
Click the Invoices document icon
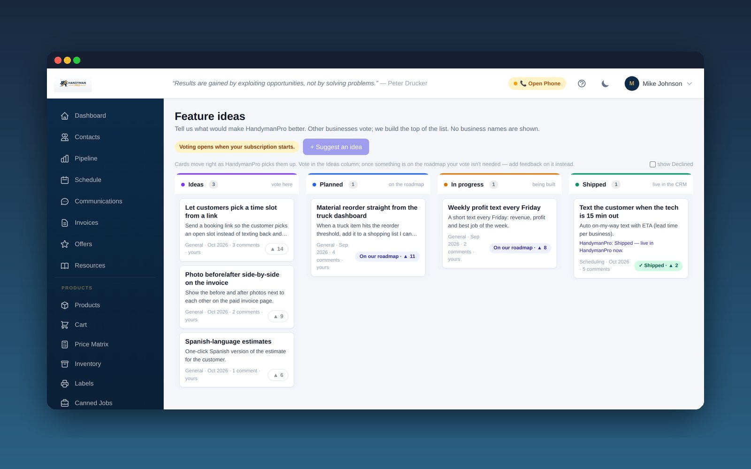click(x=65, y=223)
